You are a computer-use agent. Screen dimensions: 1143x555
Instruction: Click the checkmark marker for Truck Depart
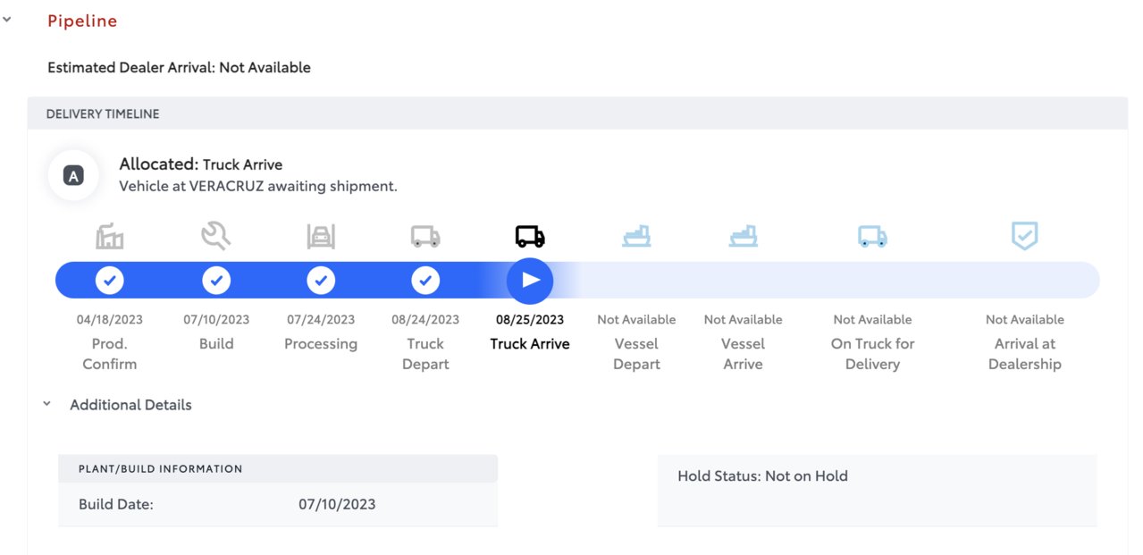click(425, 281)
